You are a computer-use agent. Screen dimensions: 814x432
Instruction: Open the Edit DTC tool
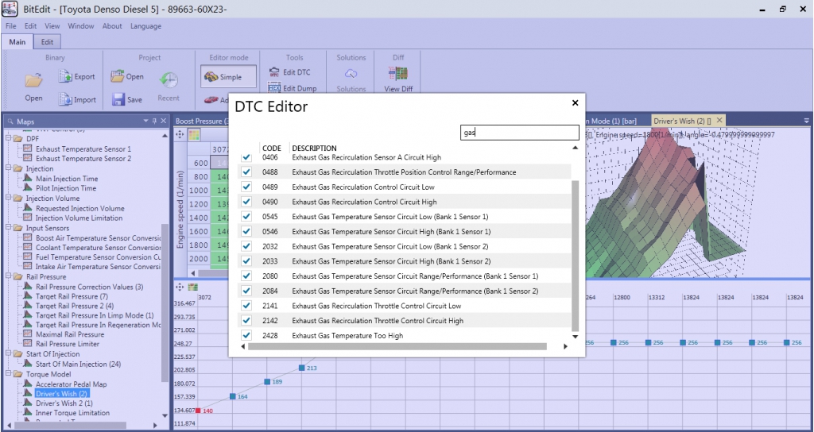point(289,72)
